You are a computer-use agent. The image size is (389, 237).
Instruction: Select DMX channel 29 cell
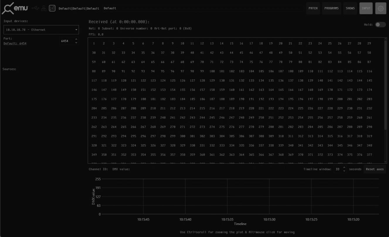(369, 43)
